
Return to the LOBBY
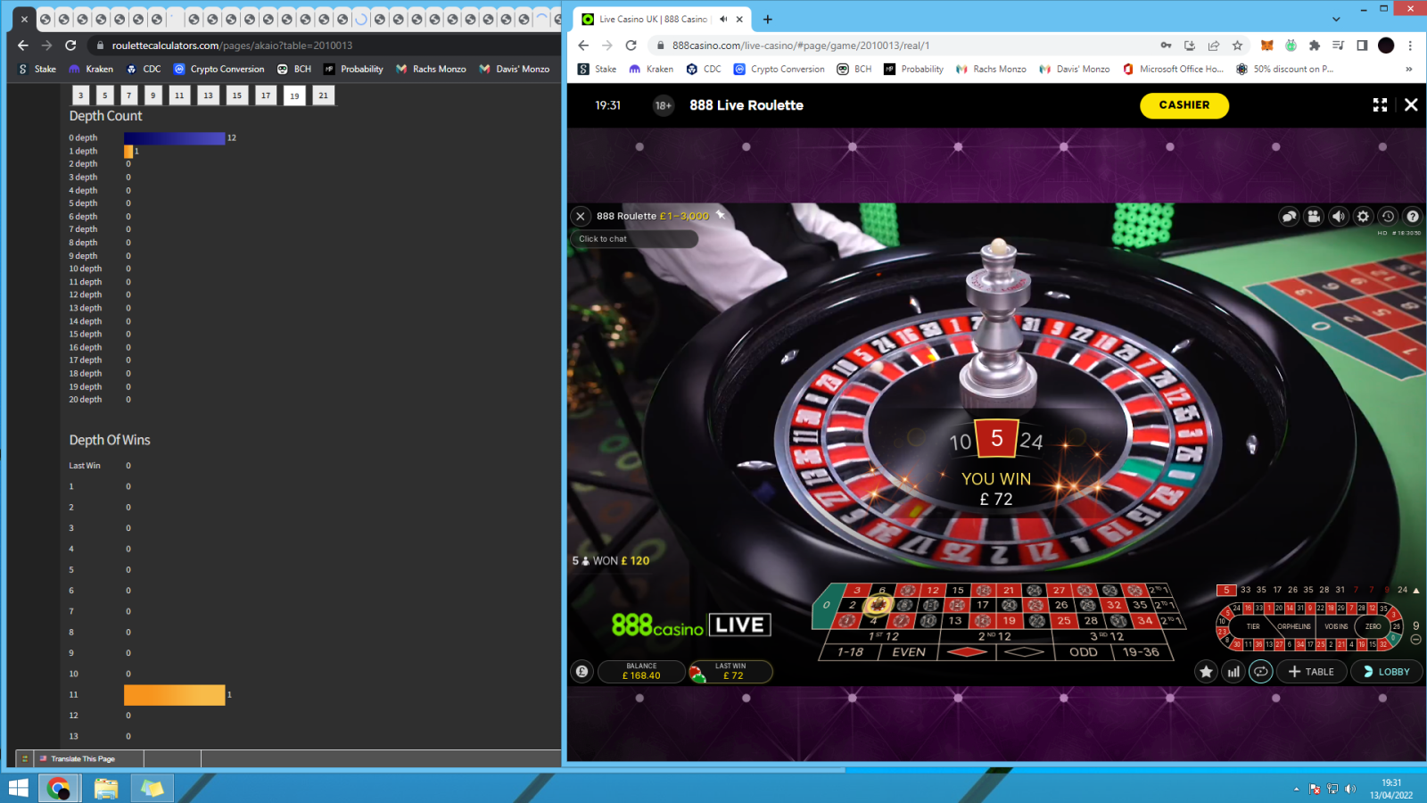point(1387,672)
